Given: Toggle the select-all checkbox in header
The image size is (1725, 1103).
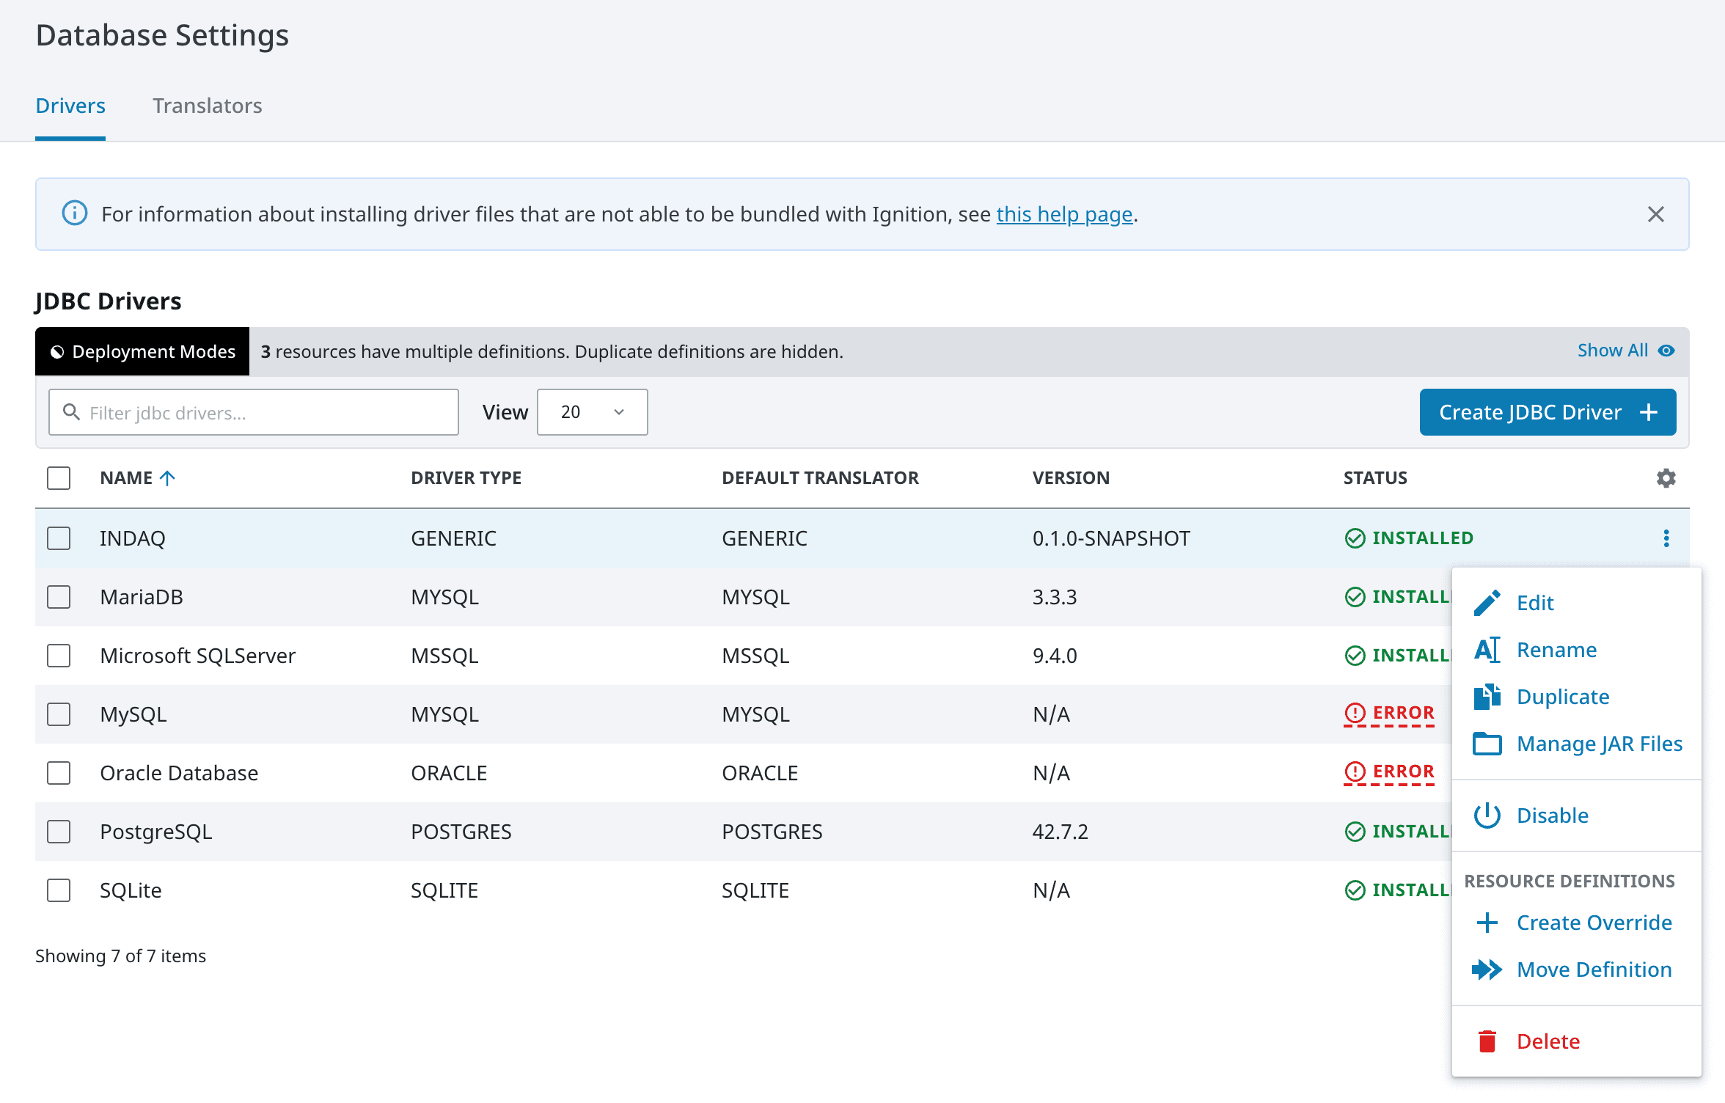Looking at the screenshot, I should click(59, 478).
